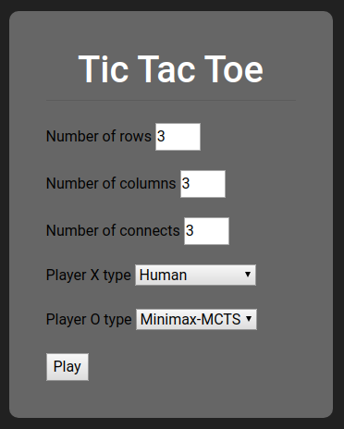Click the value 3 in the rows box
The height and width of the screenshot is (429, 344).
tap(161, 136)
